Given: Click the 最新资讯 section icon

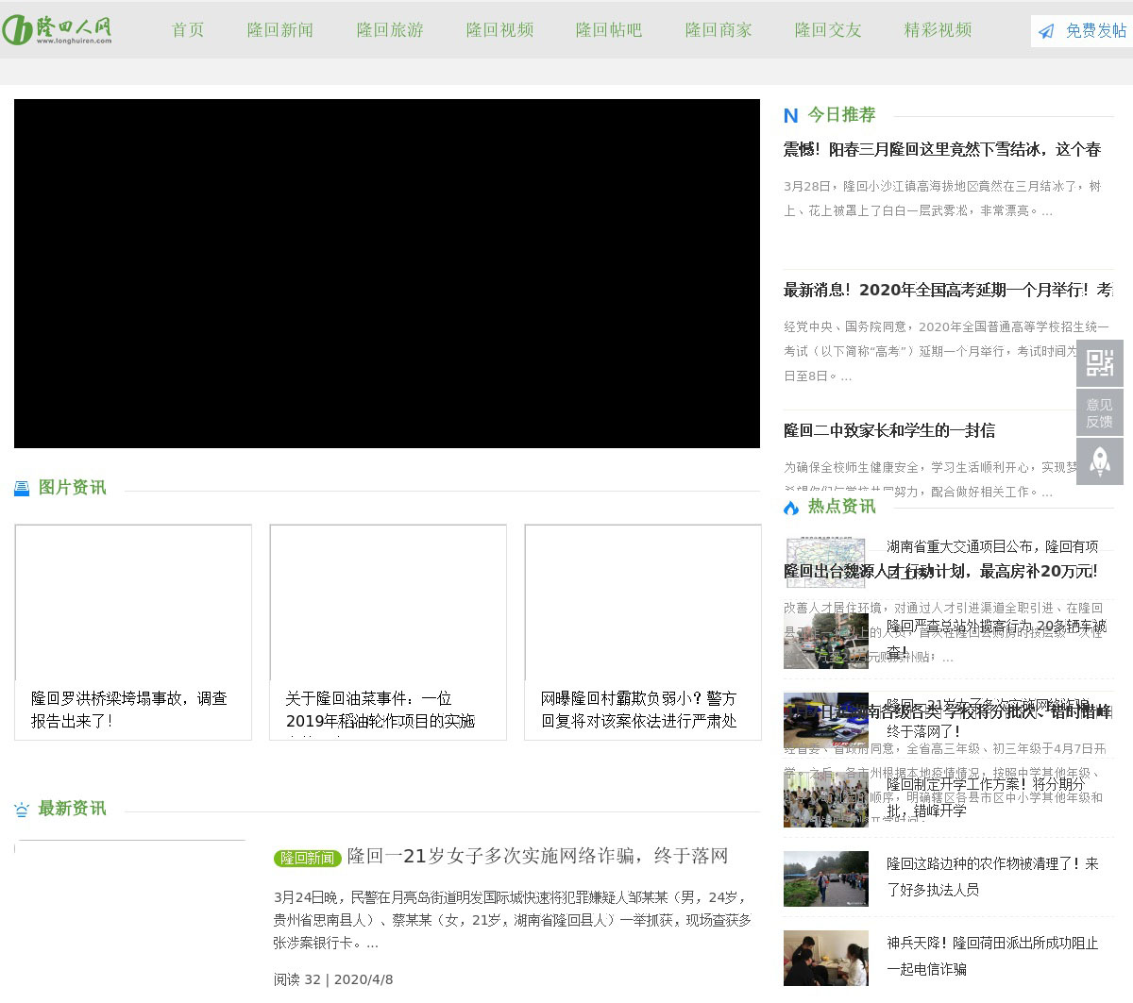Looking at the screenshot, I should pos(22,810).
